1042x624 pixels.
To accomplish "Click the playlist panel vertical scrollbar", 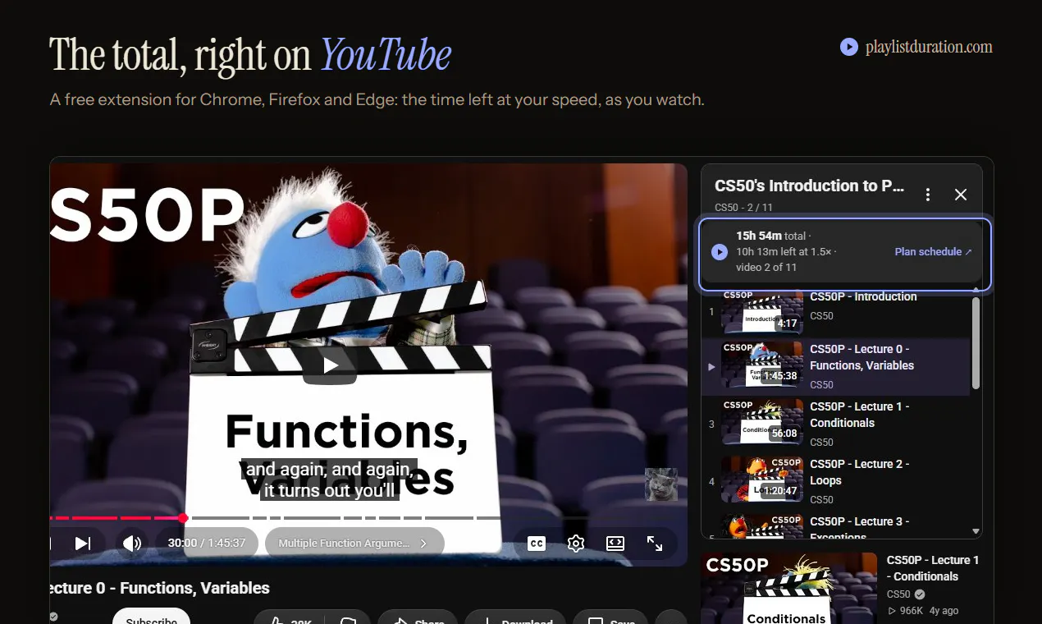I will tap(976, 342).
